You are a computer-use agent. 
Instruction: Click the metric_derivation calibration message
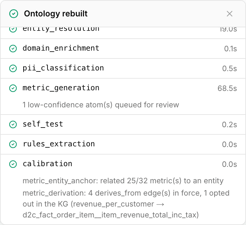click(126, 204)
